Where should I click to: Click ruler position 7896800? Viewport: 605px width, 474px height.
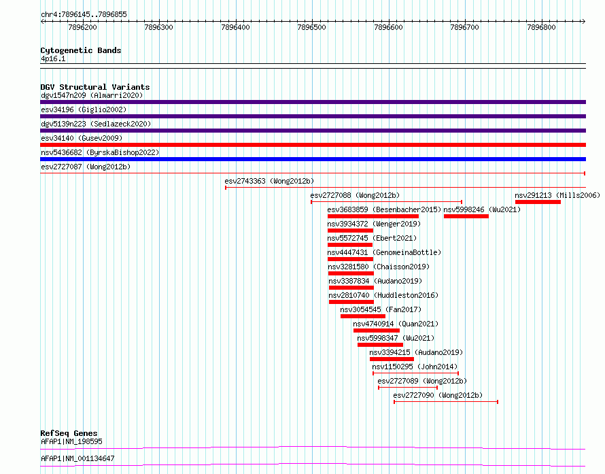tap(541, 27)
